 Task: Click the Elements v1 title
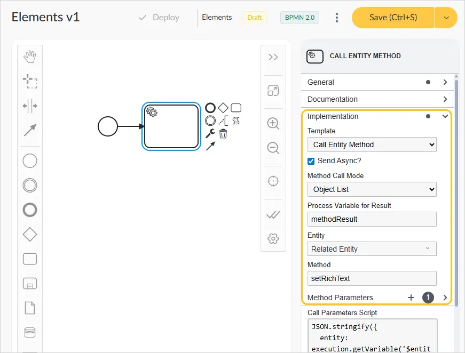click(46, 17)
